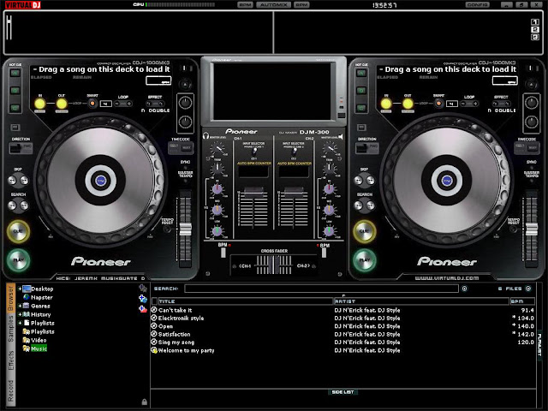Viewport: 548px width, 411px height.
Task: Select the Napster folder
Action: click(38, 297)
